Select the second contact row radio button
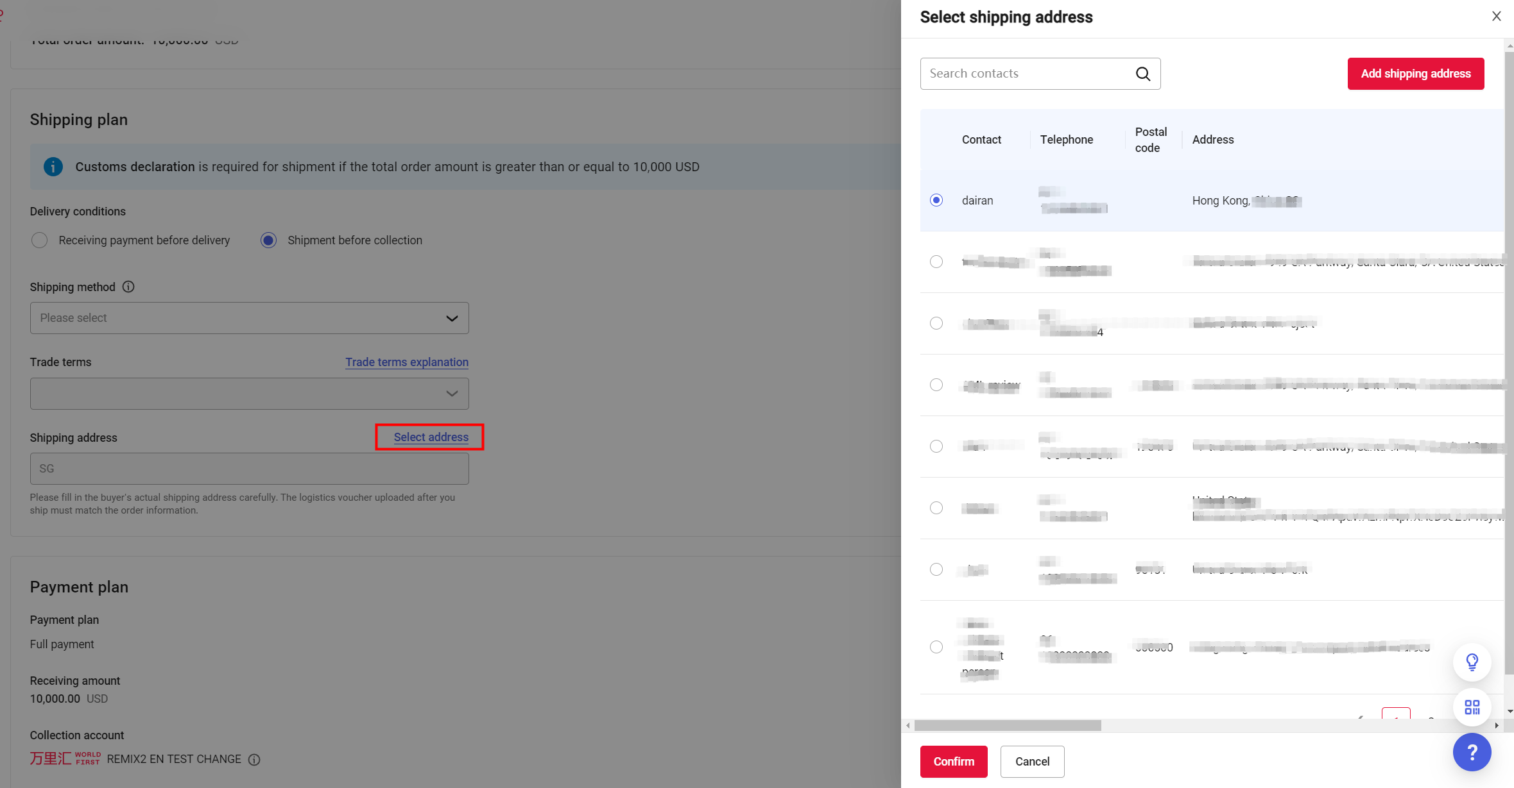 pos(936,262)
